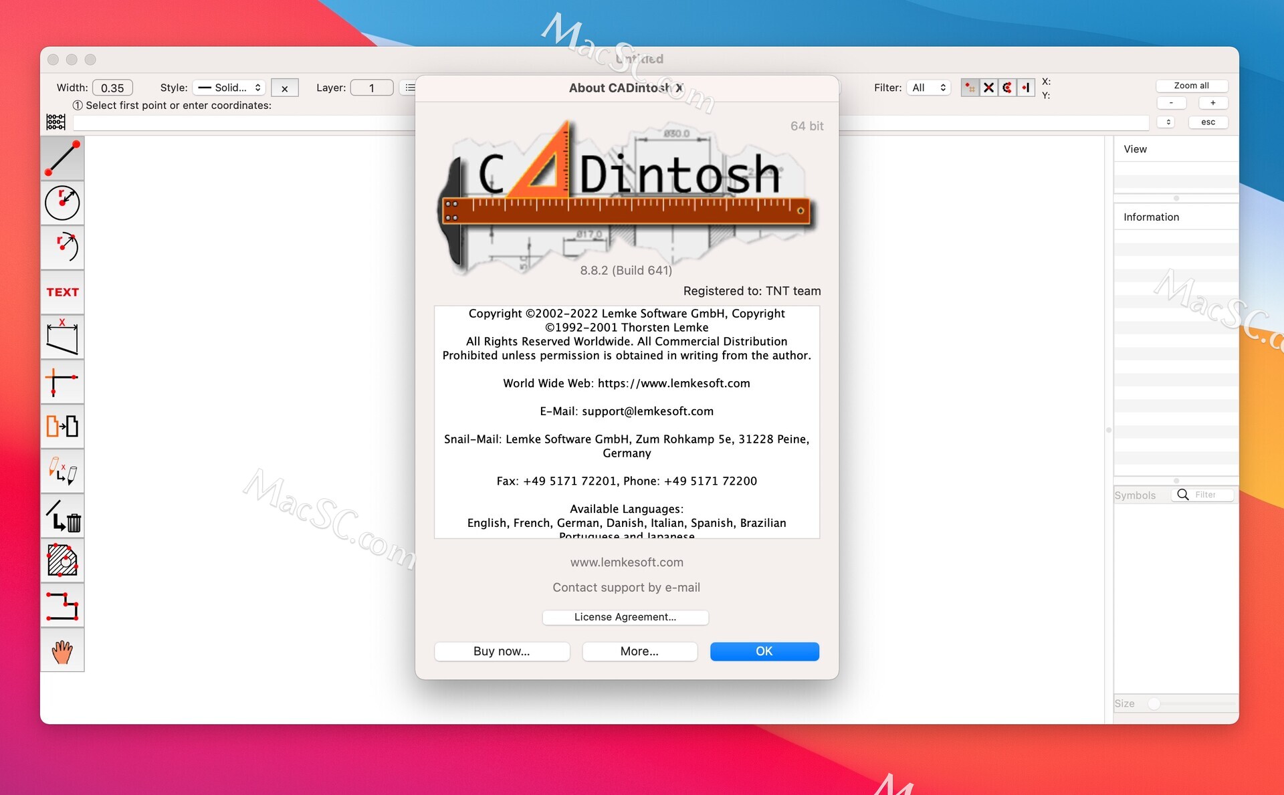Select the Hand pan tool
Image resolution: width=1284 pixels, height=795 pixels.
coord(62,651)
